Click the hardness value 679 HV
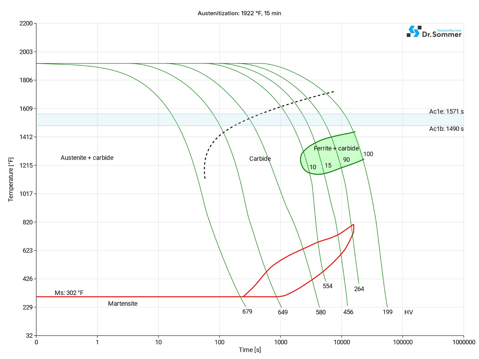The height and width of the screenshot is (359, 479). [x=247, y=312]
